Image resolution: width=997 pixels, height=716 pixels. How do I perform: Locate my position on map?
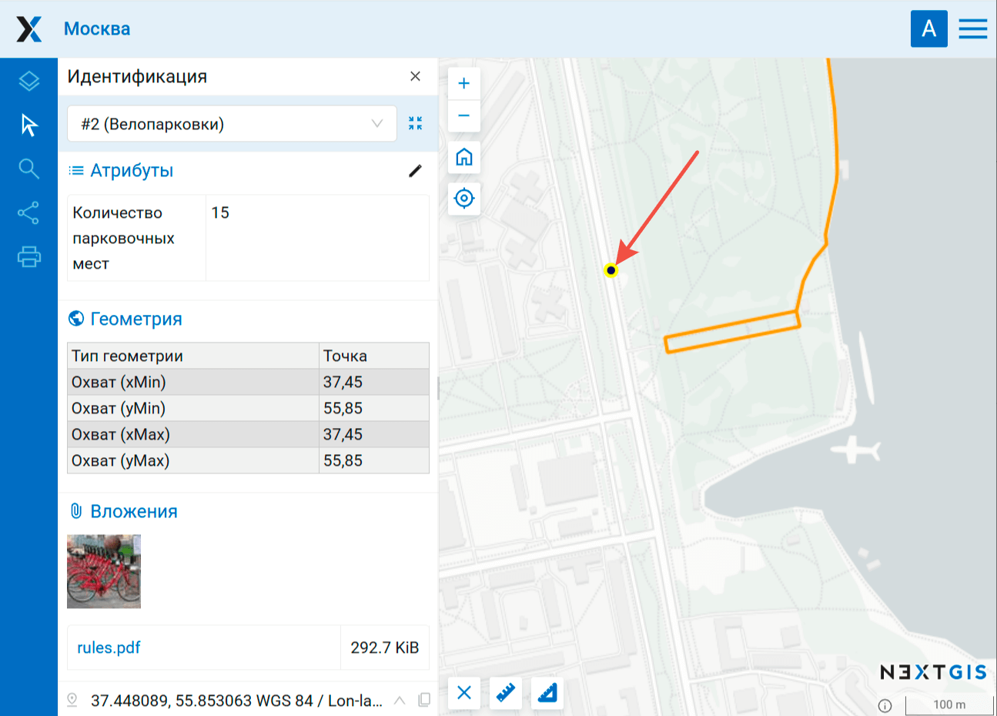463,198
